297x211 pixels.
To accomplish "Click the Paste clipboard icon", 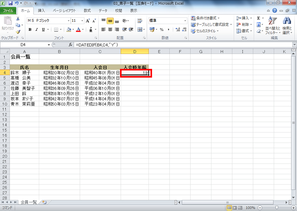I will pyautogui.click(x=8, y=21).
